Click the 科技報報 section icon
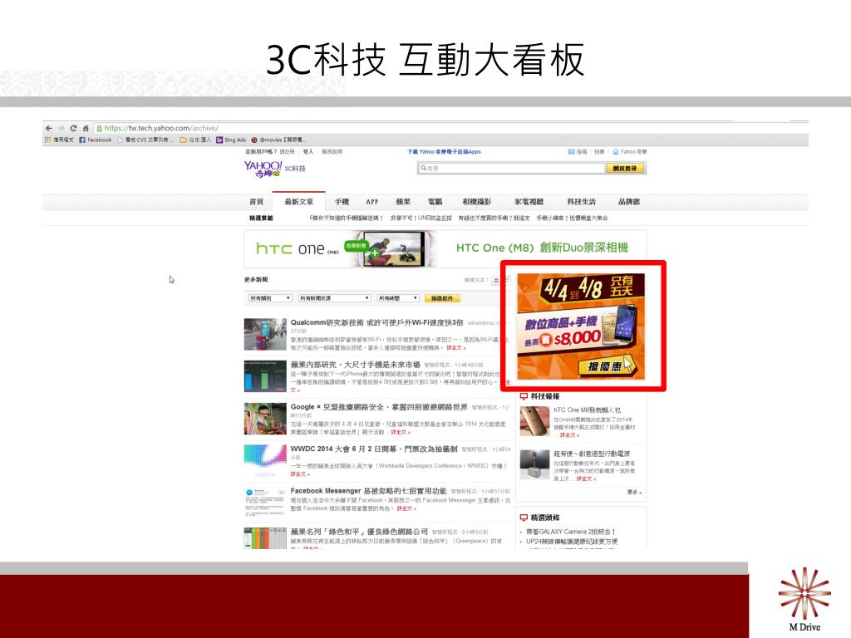This screenshot has height=638, width=851. [524, 396]
